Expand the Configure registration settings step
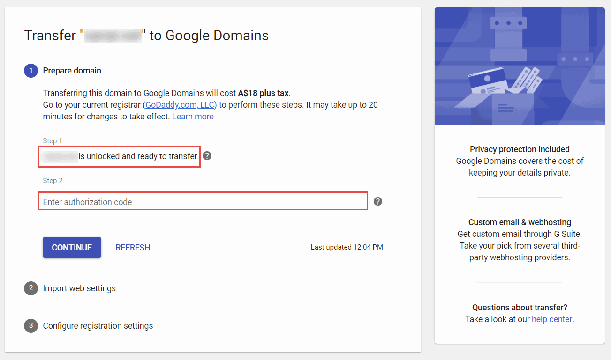 point(98,326)
